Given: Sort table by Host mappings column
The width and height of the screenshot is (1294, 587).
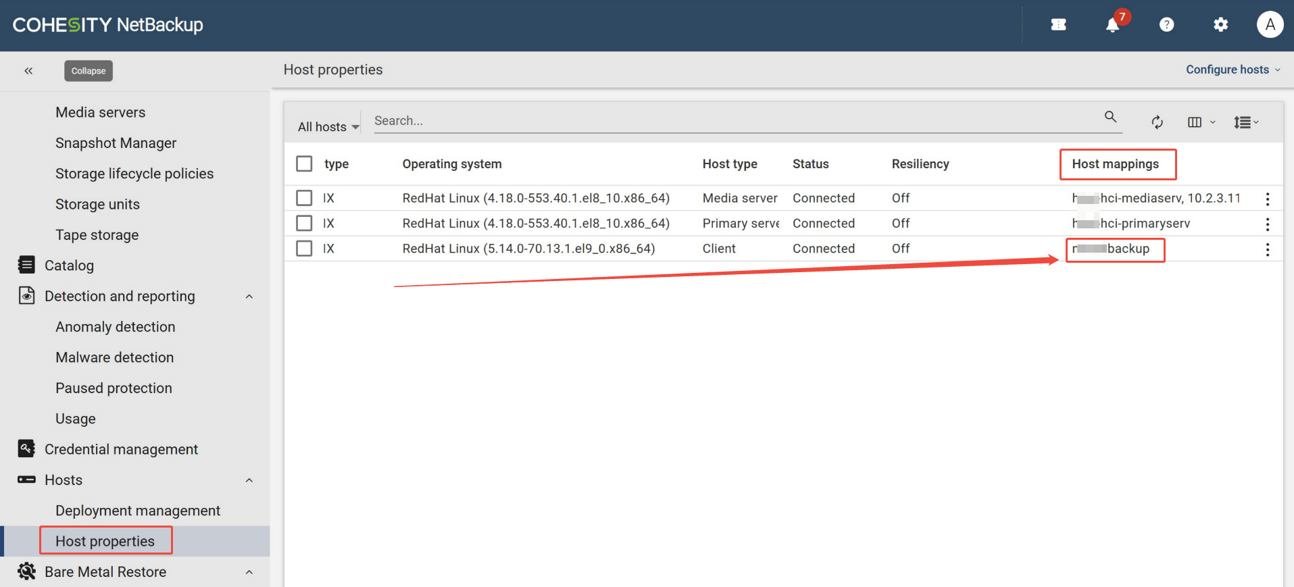Looking at the screenshot, I should coord(1115,164).
